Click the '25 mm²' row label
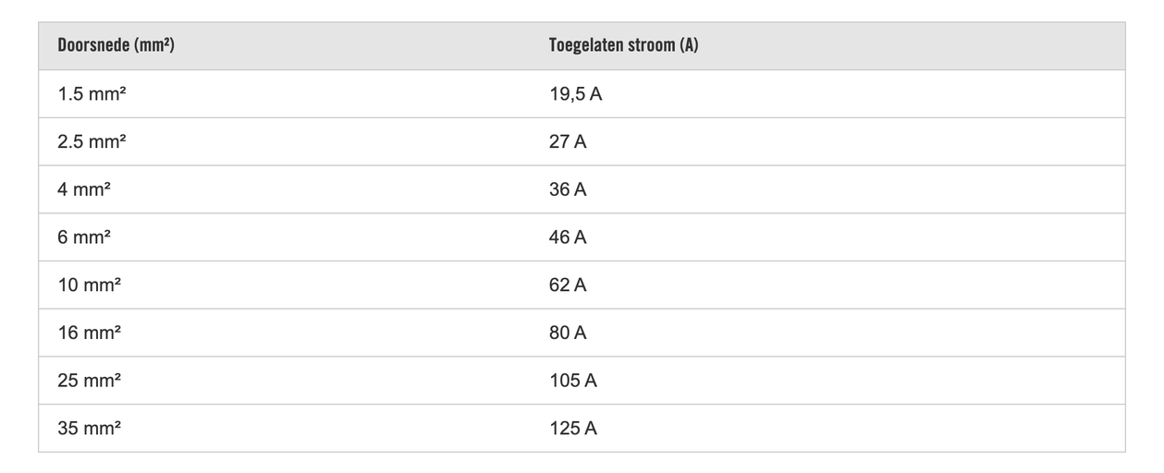 [x=89, y=381]
